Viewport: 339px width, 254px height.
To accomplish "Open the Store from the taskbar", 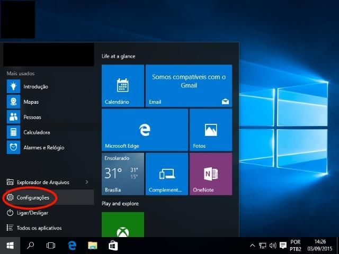I will pos(113,246).
